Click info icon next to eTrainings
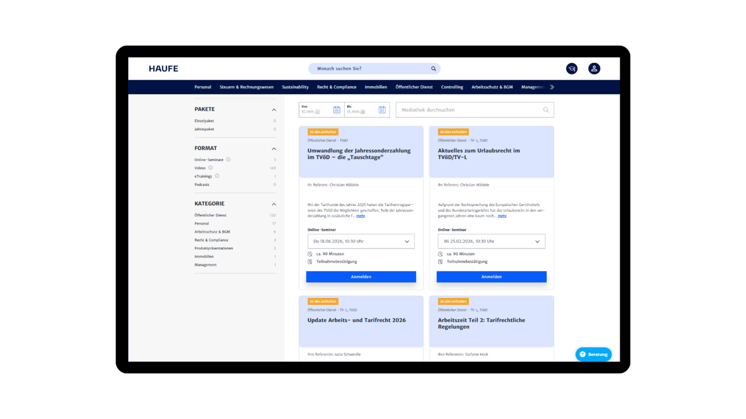 [x=217, y=176]
